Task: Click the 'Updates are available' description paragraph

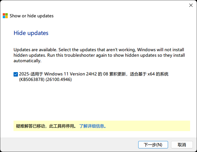Action: [99, 55]
